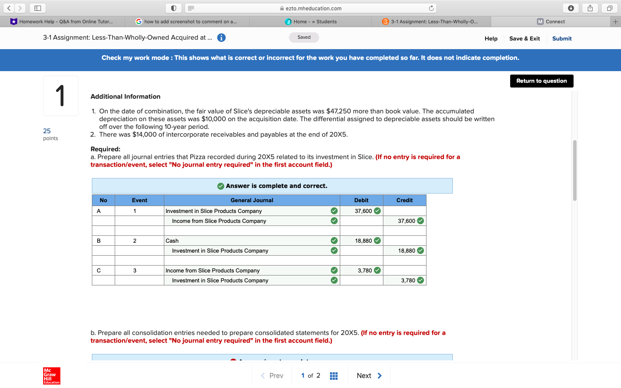
Task: Select event 1 Investment in Slice Products cell
Action: 252,211
